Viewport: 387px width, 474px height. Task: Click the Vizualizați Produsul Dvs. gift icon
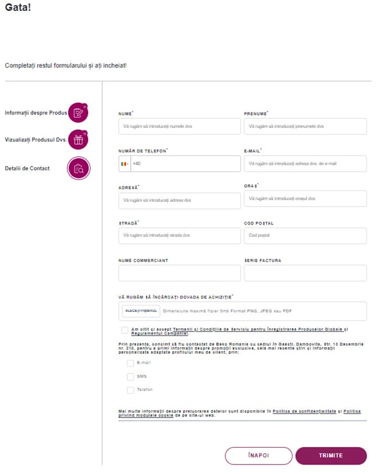pyautogui.click(x=78, y=140)
